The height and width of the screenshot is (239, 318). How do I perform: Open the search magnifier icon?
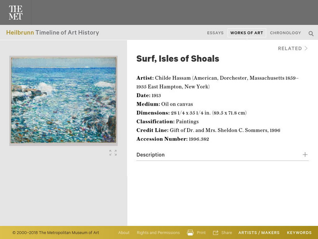click(311, 33)
